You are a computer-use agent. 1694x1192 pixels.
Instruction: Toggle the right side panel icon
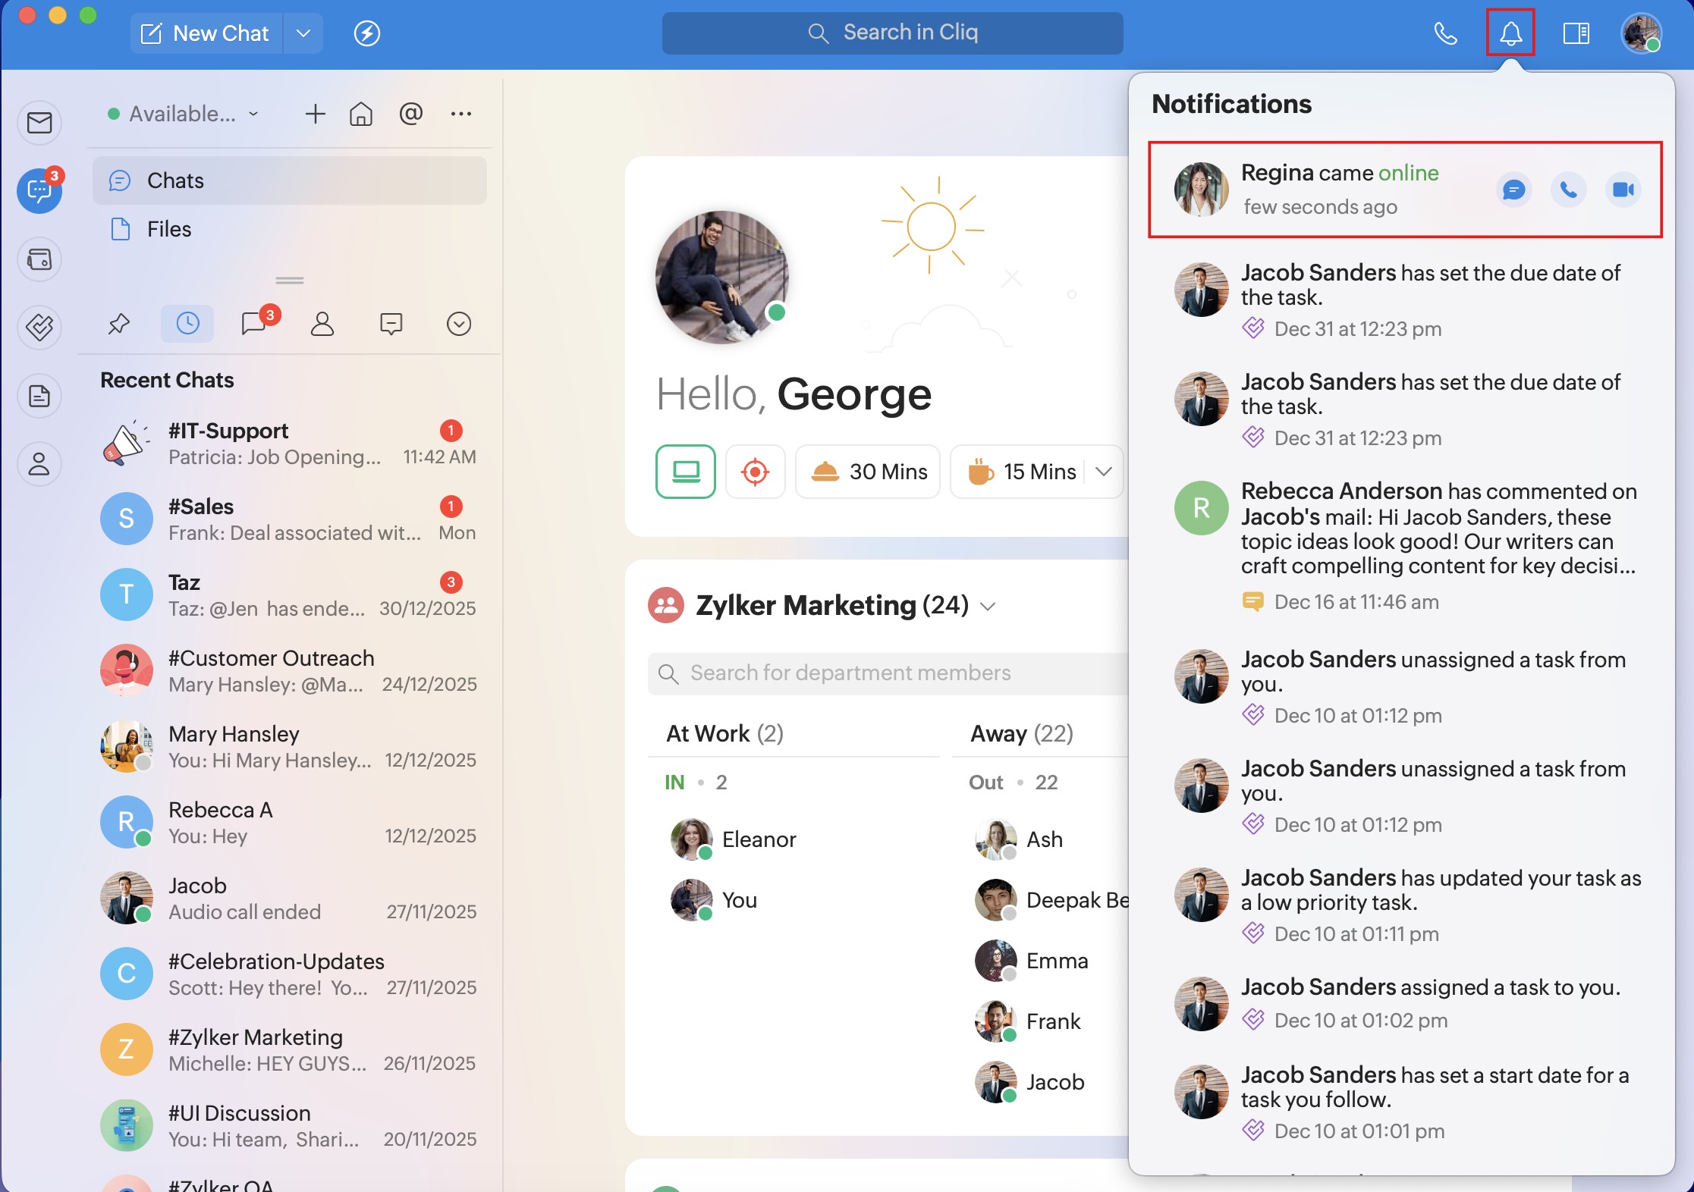coord(1576,33)
